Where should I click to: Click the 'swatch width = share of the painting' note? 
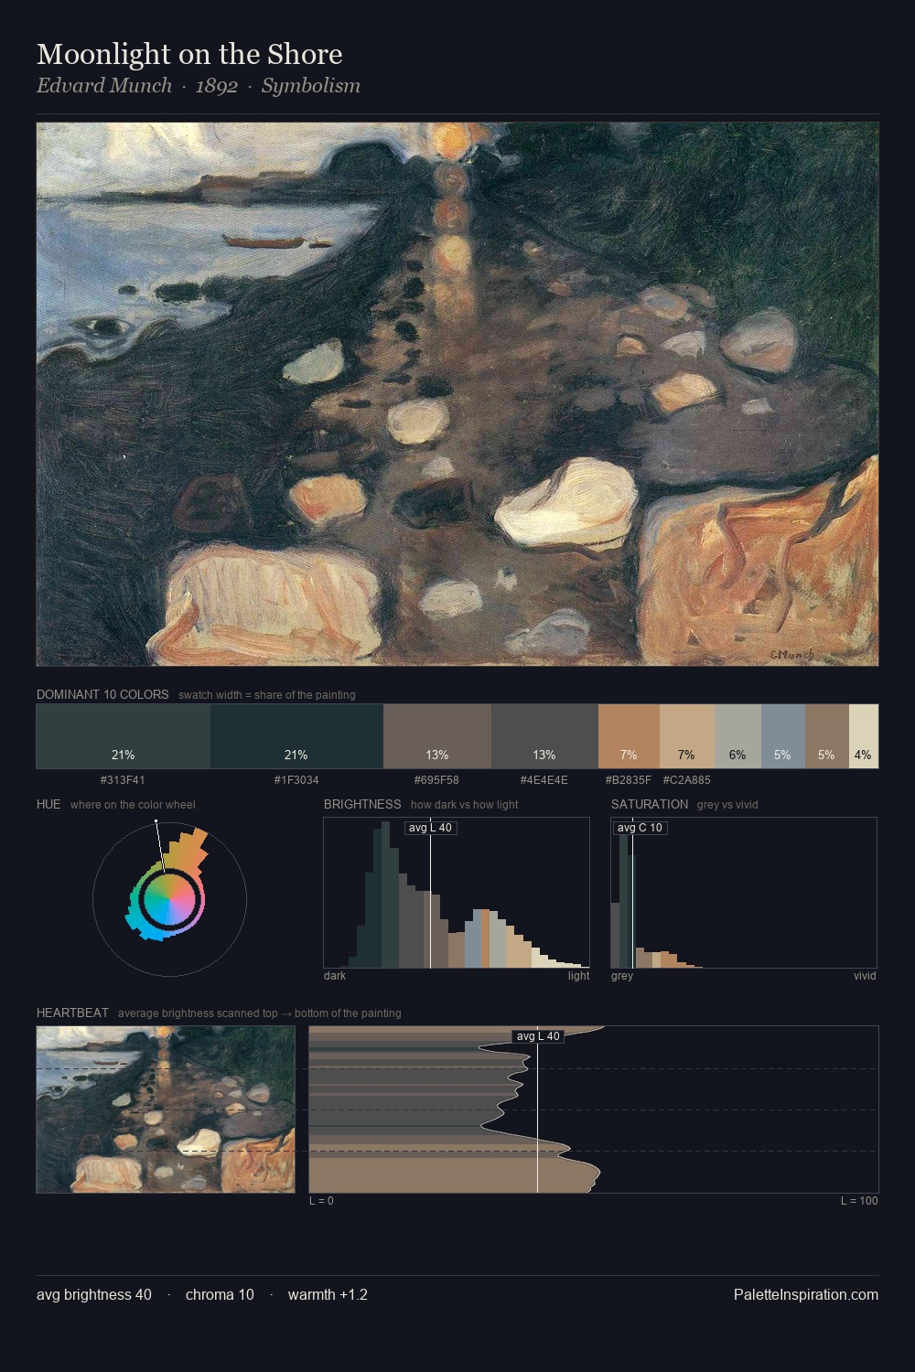click(267, 695)
